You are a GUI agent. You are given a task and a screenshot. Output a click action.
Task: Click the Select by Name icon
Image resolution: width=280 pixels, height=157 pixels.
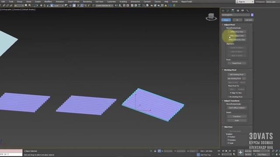pos(30,6)
